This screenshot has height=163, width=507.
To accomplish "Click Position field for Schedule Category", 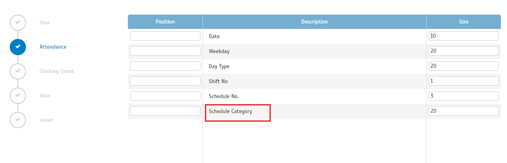I will pos(165,111).
